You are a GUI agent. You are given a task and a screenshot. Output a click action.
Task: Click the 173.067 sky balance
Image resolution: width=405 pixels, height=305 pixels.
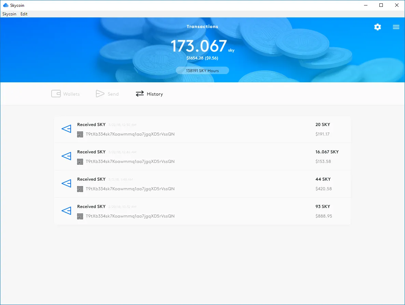[x=202, y=46]
